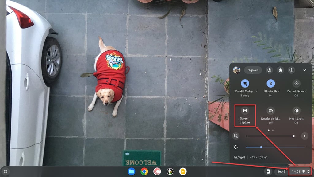Collapse the quick settings panel via chevron
This screenshot has height=177, width=314.
tap(305, 70)
